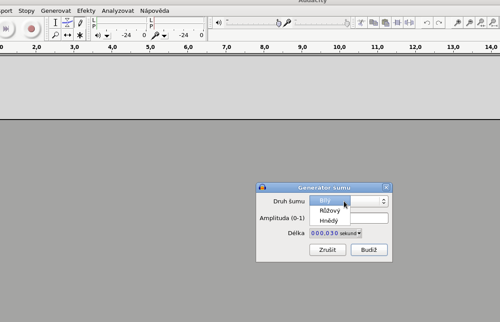Click the Budiž button
Image resolution: width=500 pixels, height=322 pixels.
coord(369,250)
